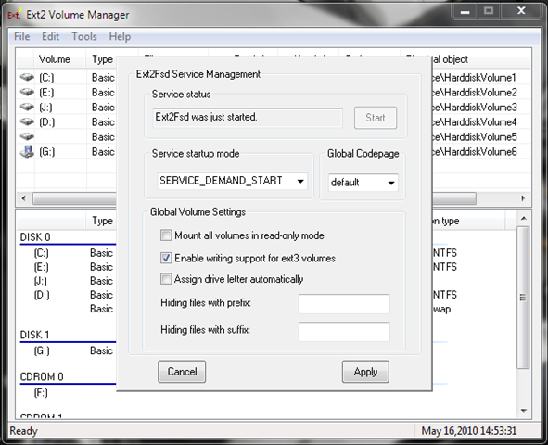Click the Cancel button
548x445 pixels.
[182, 372]
